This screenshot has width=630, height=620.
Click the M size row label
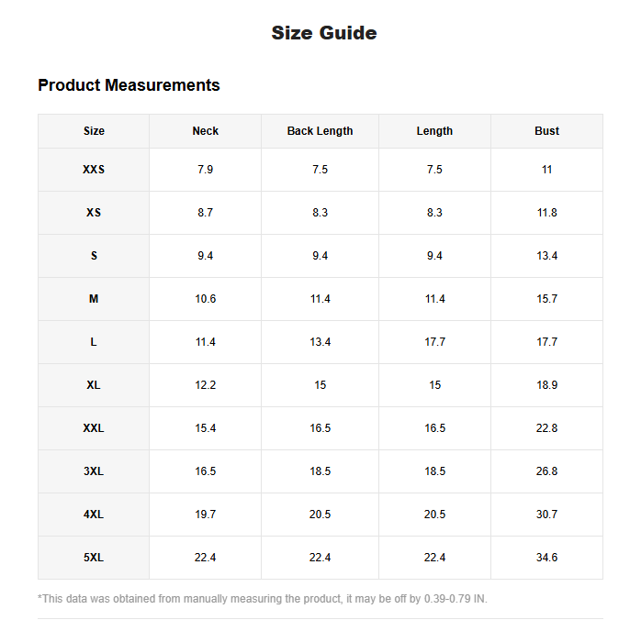point(94,299)
